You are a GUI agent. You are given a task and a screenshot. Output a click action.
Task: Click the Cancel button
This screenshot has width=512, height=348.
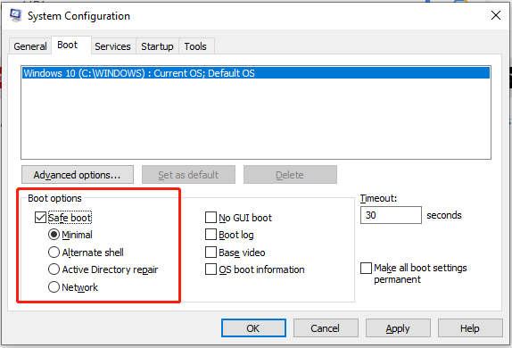pos(326,328)
